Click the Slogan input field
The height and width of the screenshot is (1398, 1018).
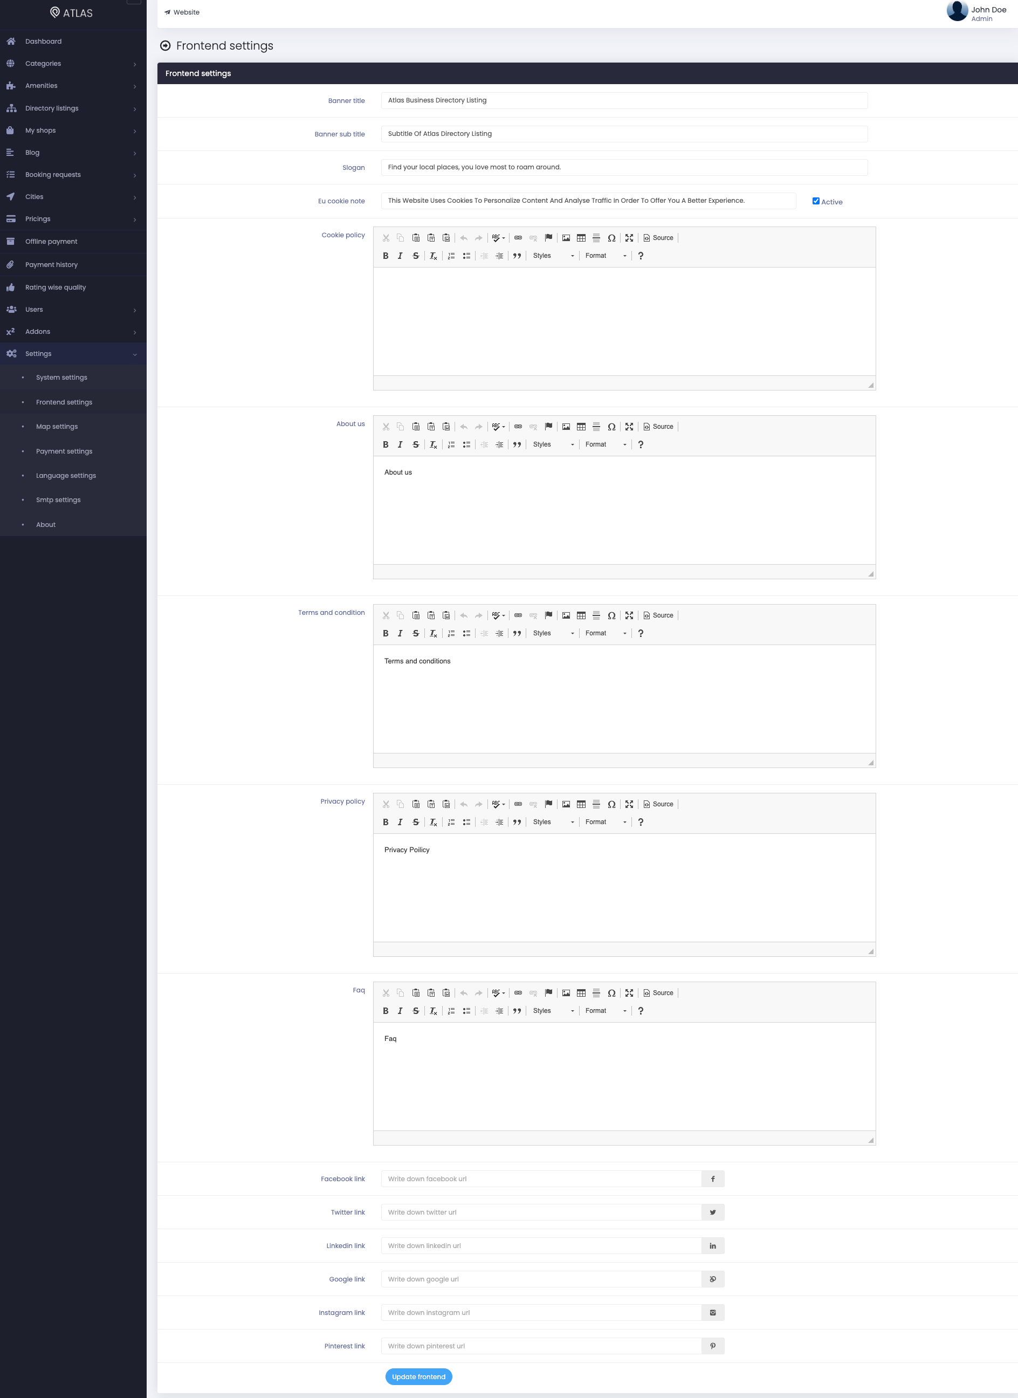pyautogui.click(x=624, y=167)
